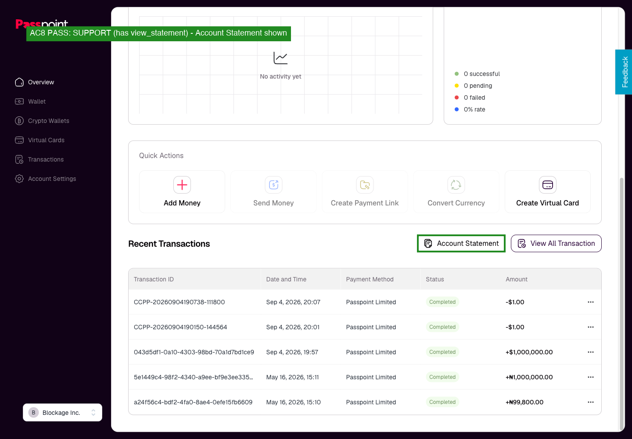Click the Create Virtual Card icon
Image resolution: width=632 pixels, height=439 pixels.
(548, 185)
